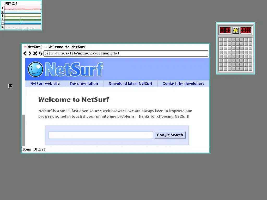Click the Google search text box
The image size is (267, 200).
point(101,135)
